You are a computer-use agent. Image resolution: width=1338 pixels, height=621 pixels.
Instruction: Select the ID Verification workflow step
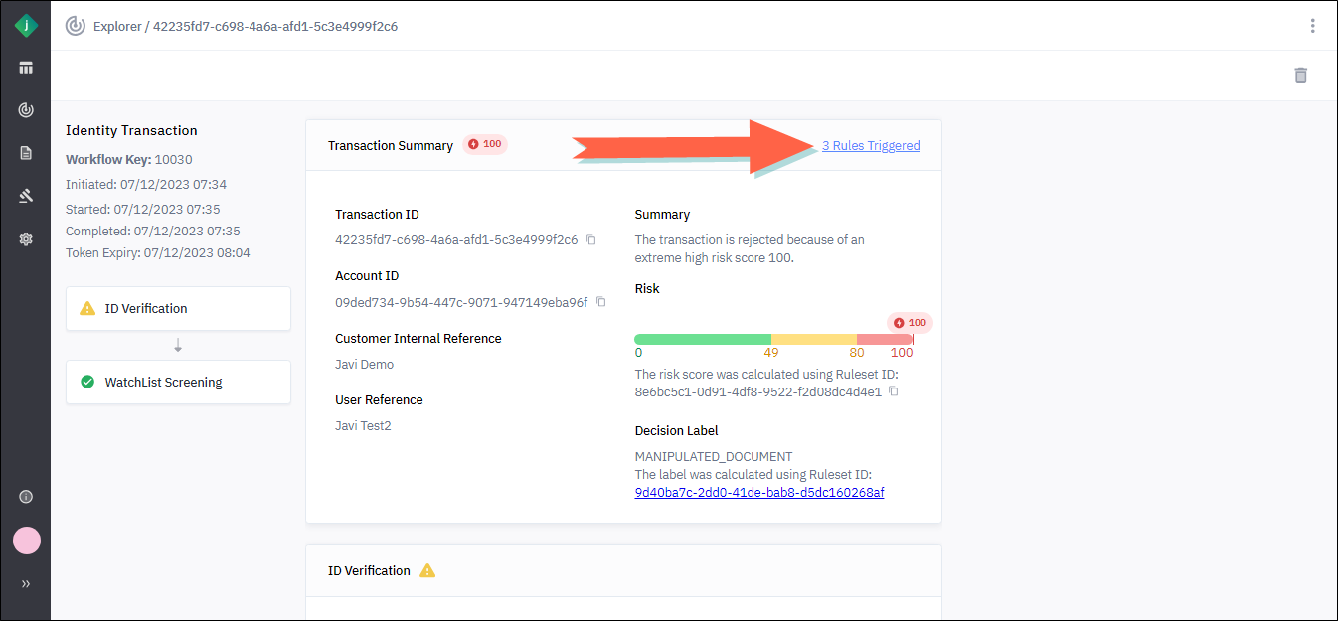click(178, 309)
